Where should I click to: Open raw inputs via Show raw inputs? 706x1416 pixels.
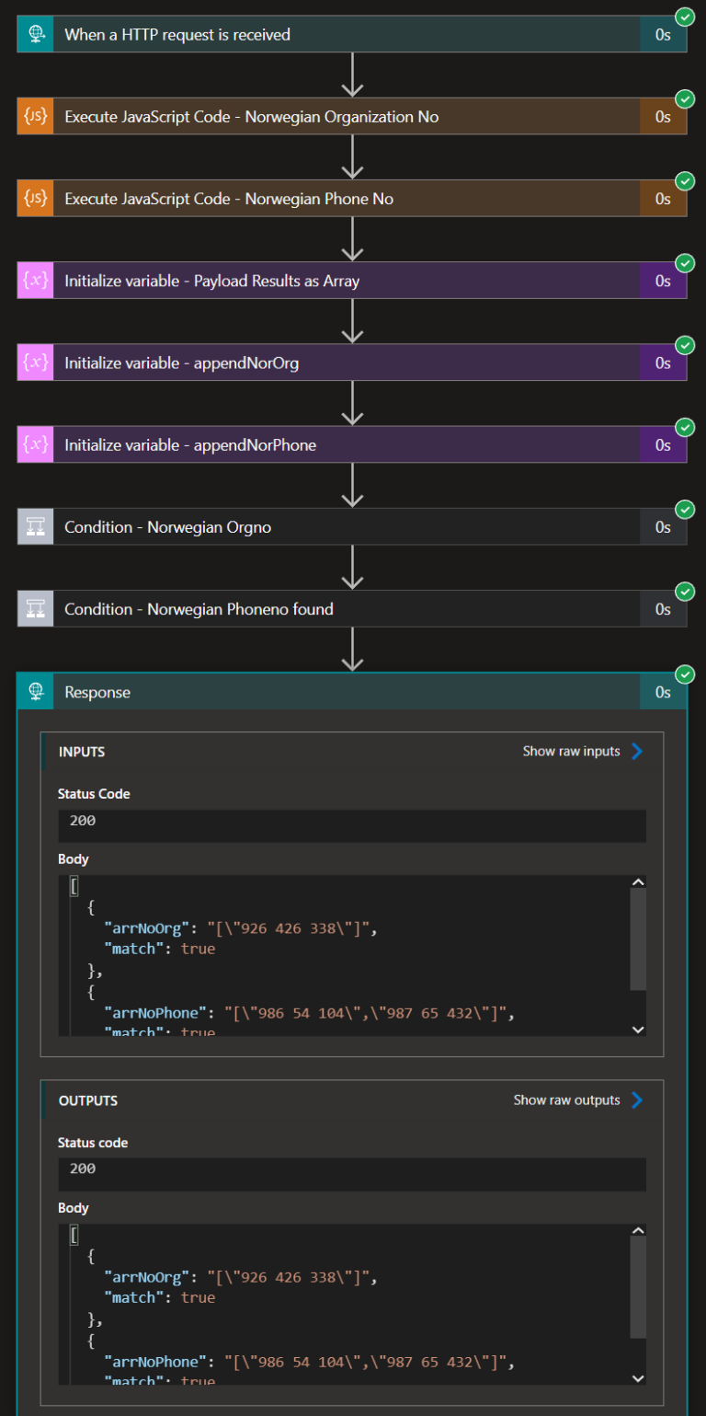click(570, 751)
